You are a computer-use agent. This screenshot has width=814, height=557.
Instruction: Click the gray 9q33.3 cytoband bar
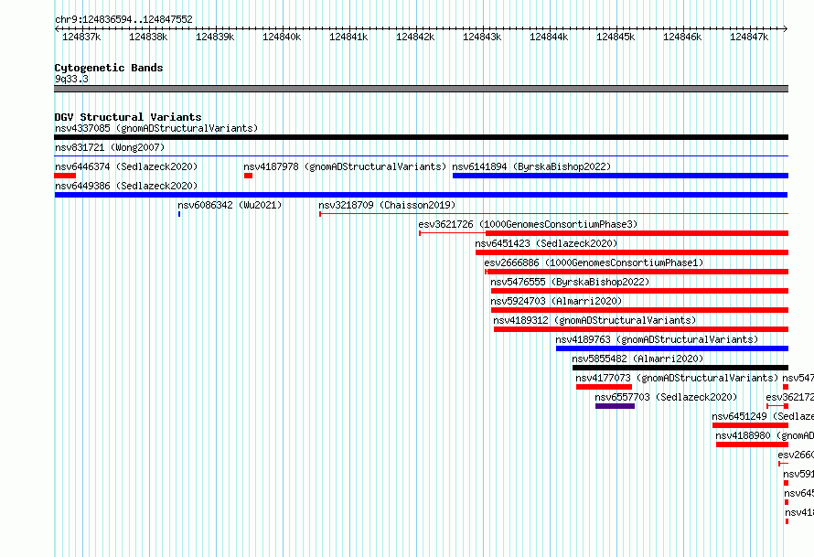pyautogui.click(x=421, y=89)
